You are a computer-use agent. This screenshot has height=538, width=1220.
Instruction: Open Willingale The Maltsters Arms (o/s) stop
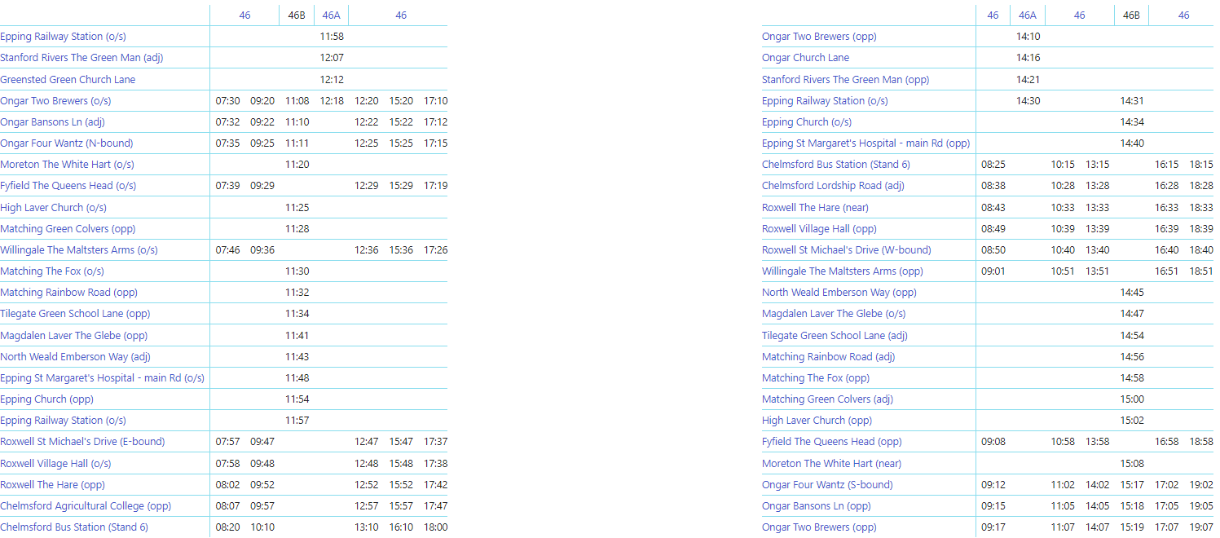click(79, 250)
